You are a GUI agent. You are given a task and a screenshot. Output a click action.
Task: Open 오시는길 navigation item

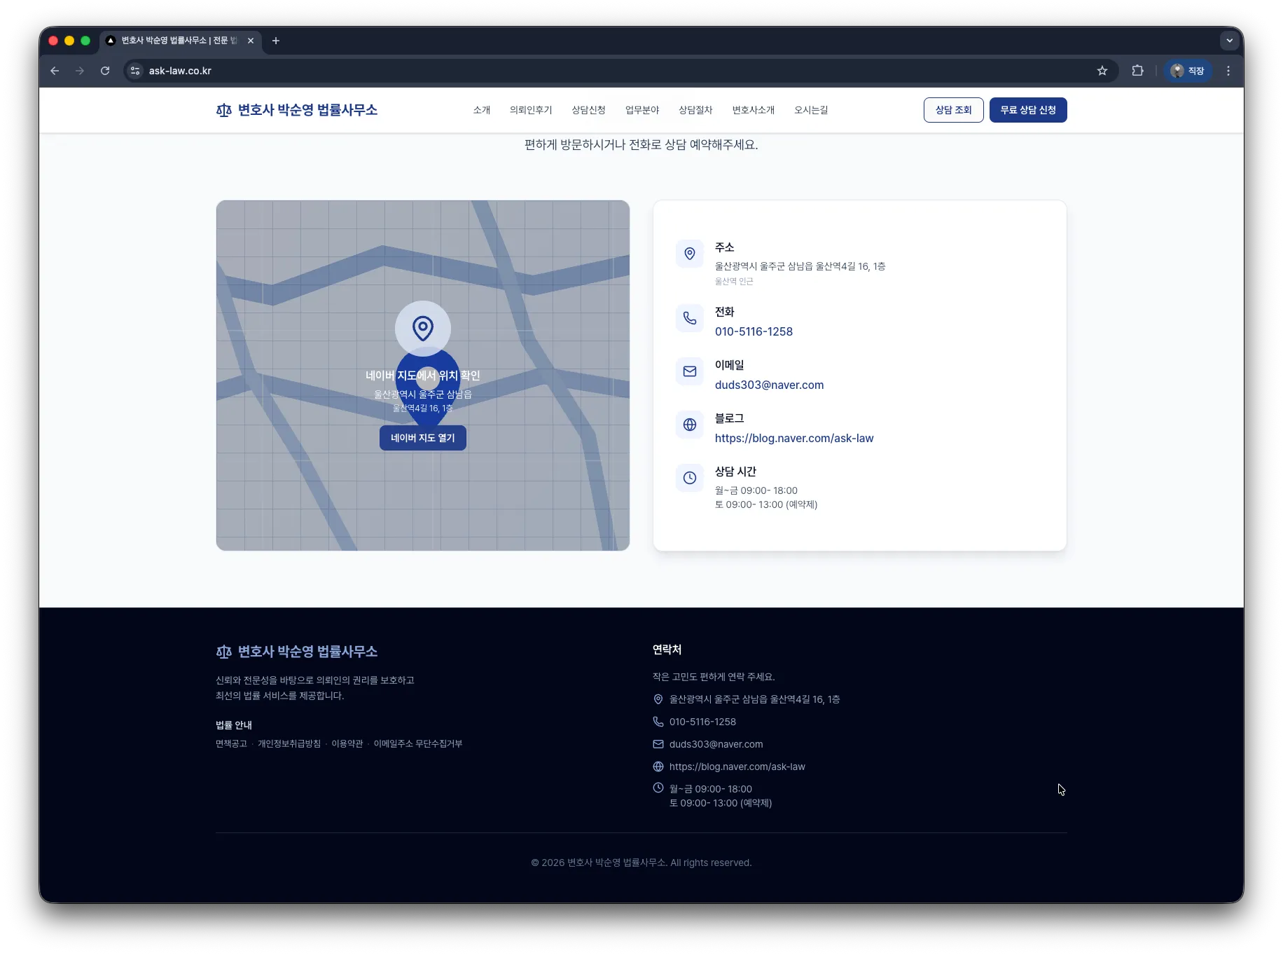coord(810,110)
